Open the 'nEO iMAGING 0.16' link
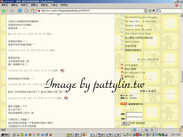The image size is (183, 137). [x=134, y=73]
